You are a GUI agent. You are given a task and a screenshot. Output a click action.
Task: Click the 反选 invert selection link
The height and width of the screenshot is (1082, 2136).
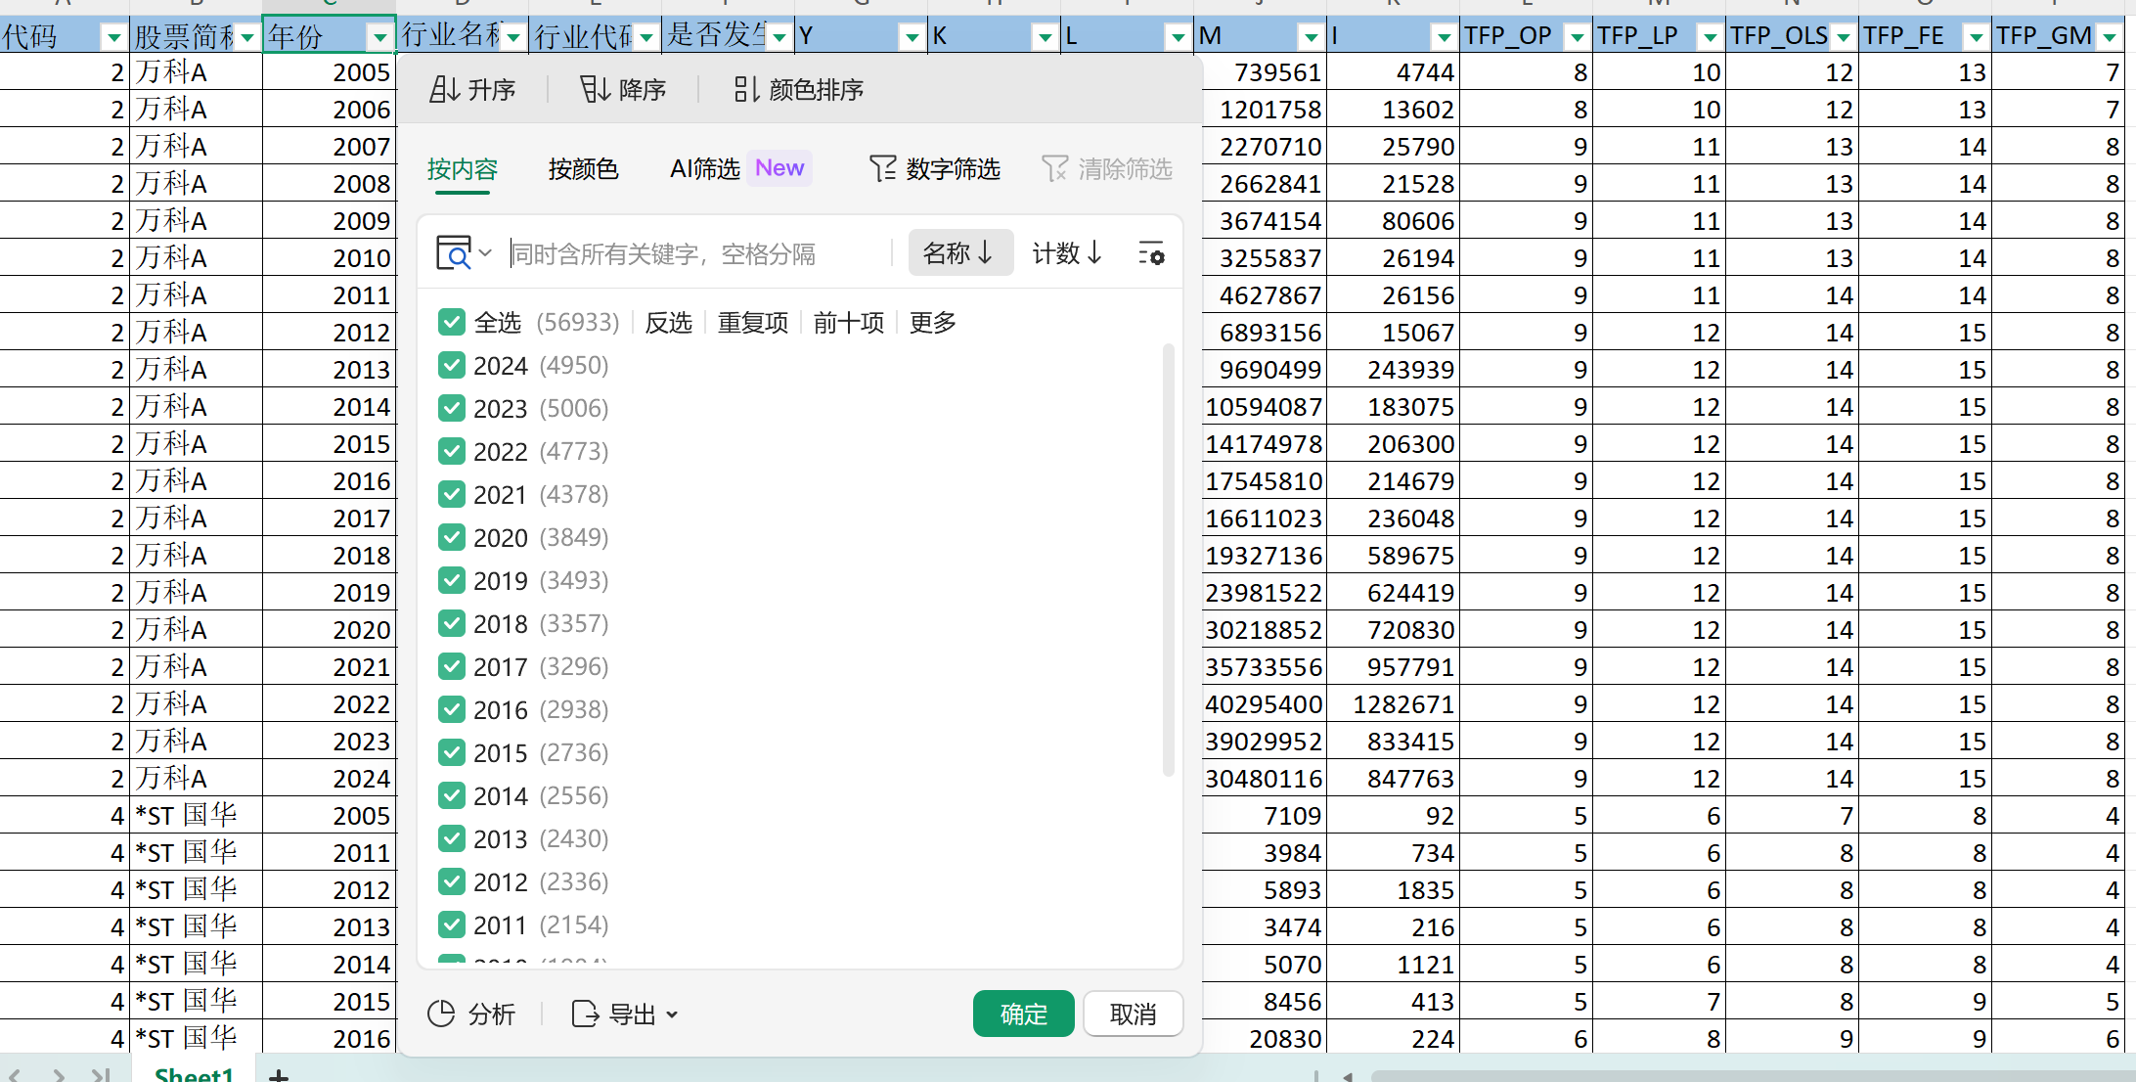(669, 322)
